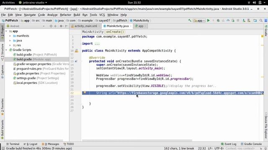Switch to the app editor tab
268x150 pixels.
pyautogui.click(x=141, y=26)
